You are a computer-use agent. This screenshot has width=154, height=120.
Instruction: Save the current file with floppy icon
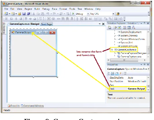pos(24,14)
